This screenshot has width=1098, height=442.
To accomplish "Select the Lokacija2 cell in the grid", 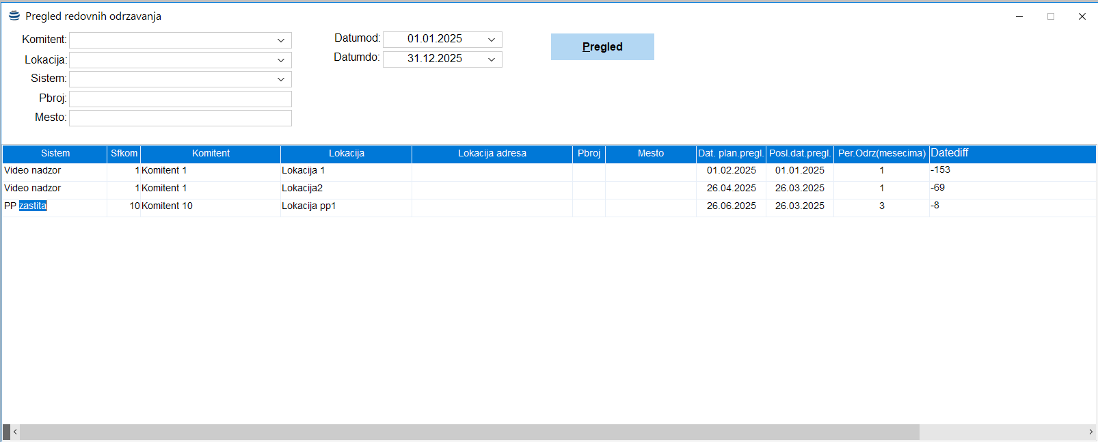I will click(302, 188).
